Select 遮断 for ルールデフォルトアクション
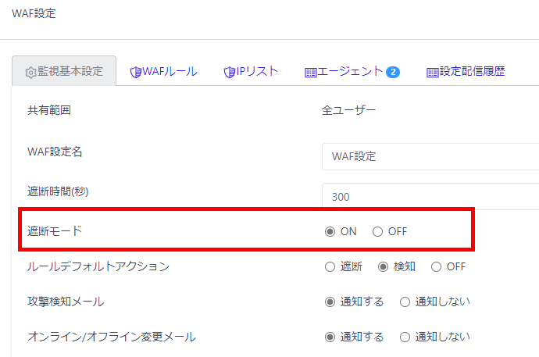The height and width of the screenshot is (357, 539). click(330, 266)
